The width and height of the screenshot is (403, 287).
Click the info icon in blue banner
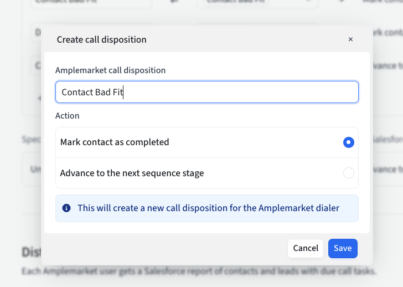[66, 208]
